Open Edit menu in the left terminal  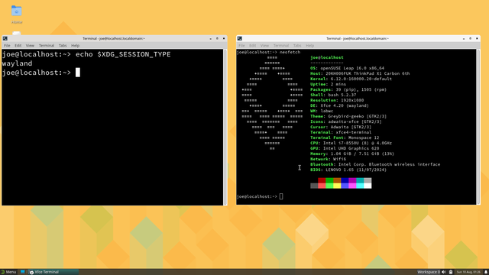[18, 46]
